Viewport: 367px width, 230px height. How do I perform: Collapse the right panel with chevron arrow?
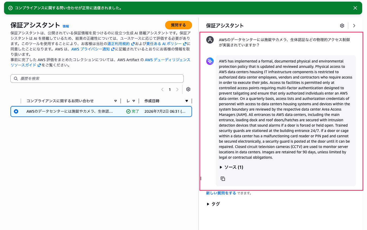(x=354, y=26)
